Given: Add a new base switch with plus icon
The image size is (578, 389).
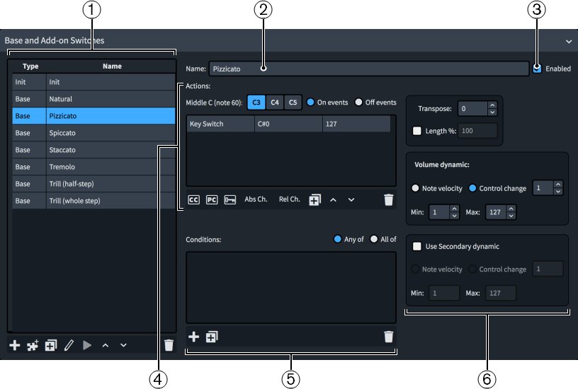Looking at the screenshot, I should click(14, 345).
